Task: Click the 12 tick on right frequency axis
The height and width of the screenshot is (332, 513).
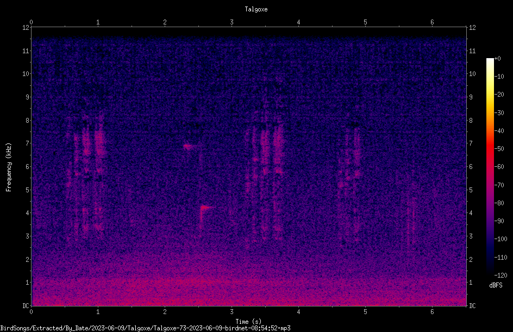Action: pyautogui.click(x=472, y=28)
